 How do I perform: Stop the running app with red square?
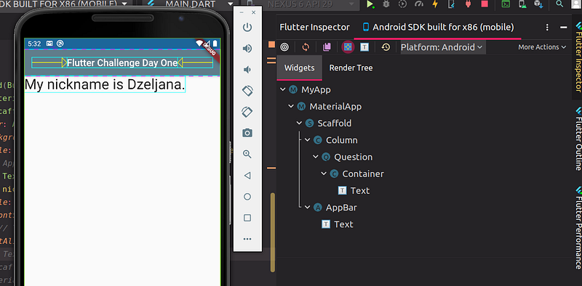click(485, 4)
